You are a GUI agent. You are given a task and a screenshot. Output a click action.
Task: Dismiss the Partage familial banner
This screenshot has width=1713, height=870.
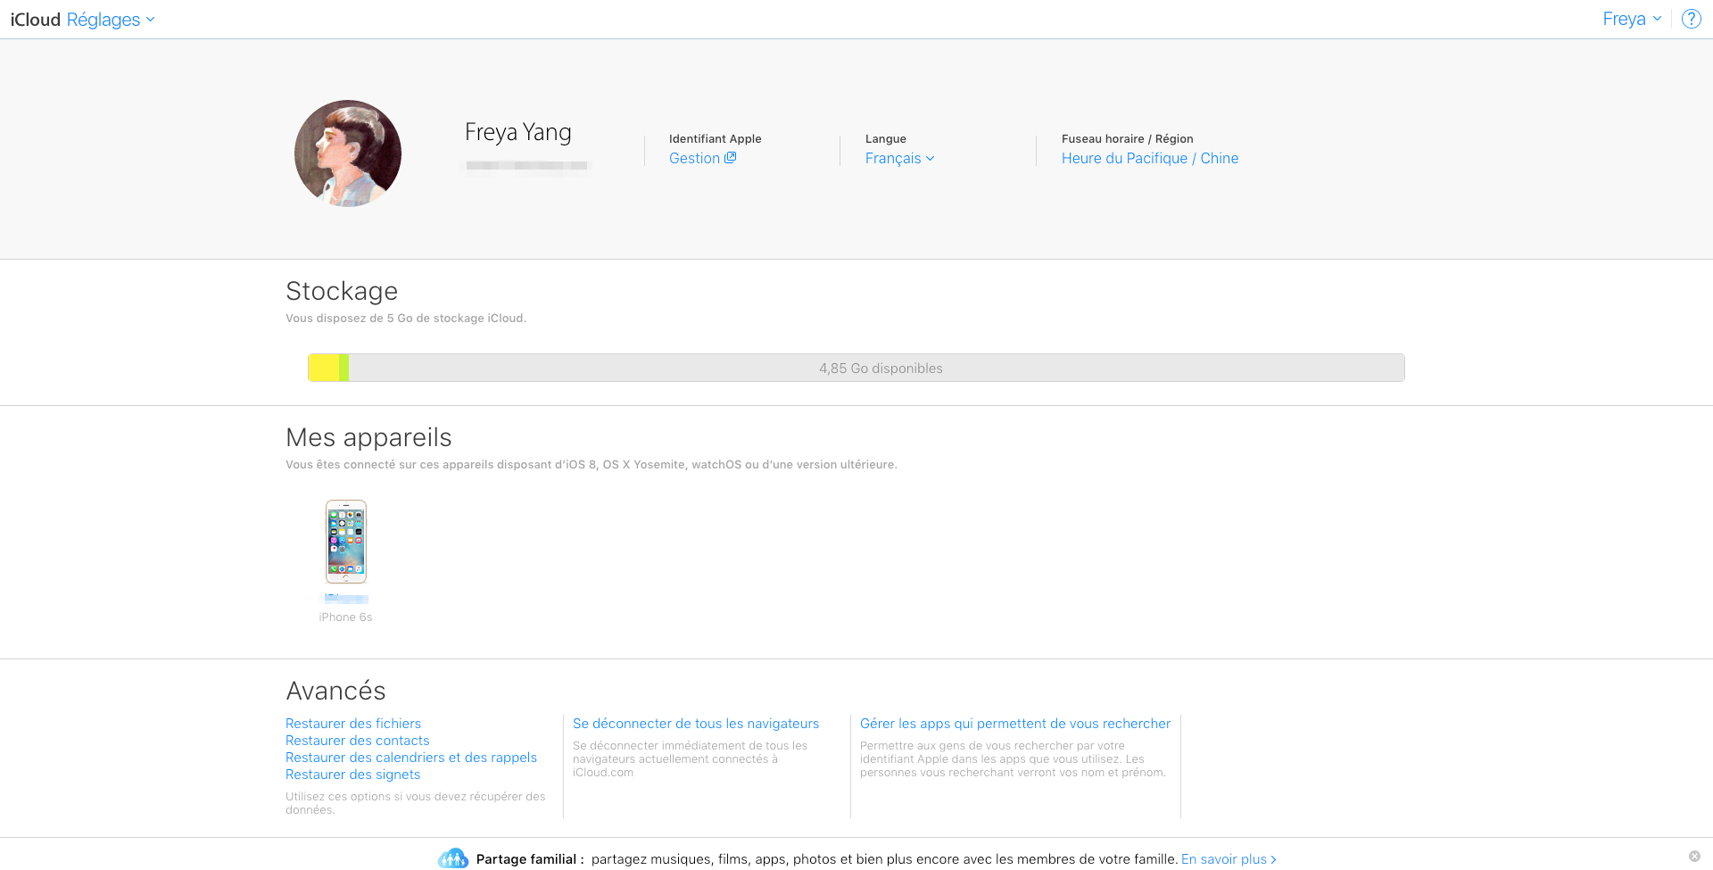coord(1694,857)
